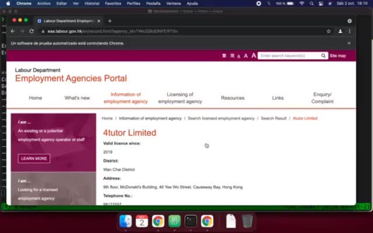Select the largest text size A
The image size is (373, 233).
[254, 56]
